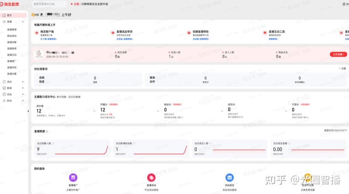Click info icon beside 当日观看人数
The width and height of the screenshot is (349, 194).
(53, 143)
